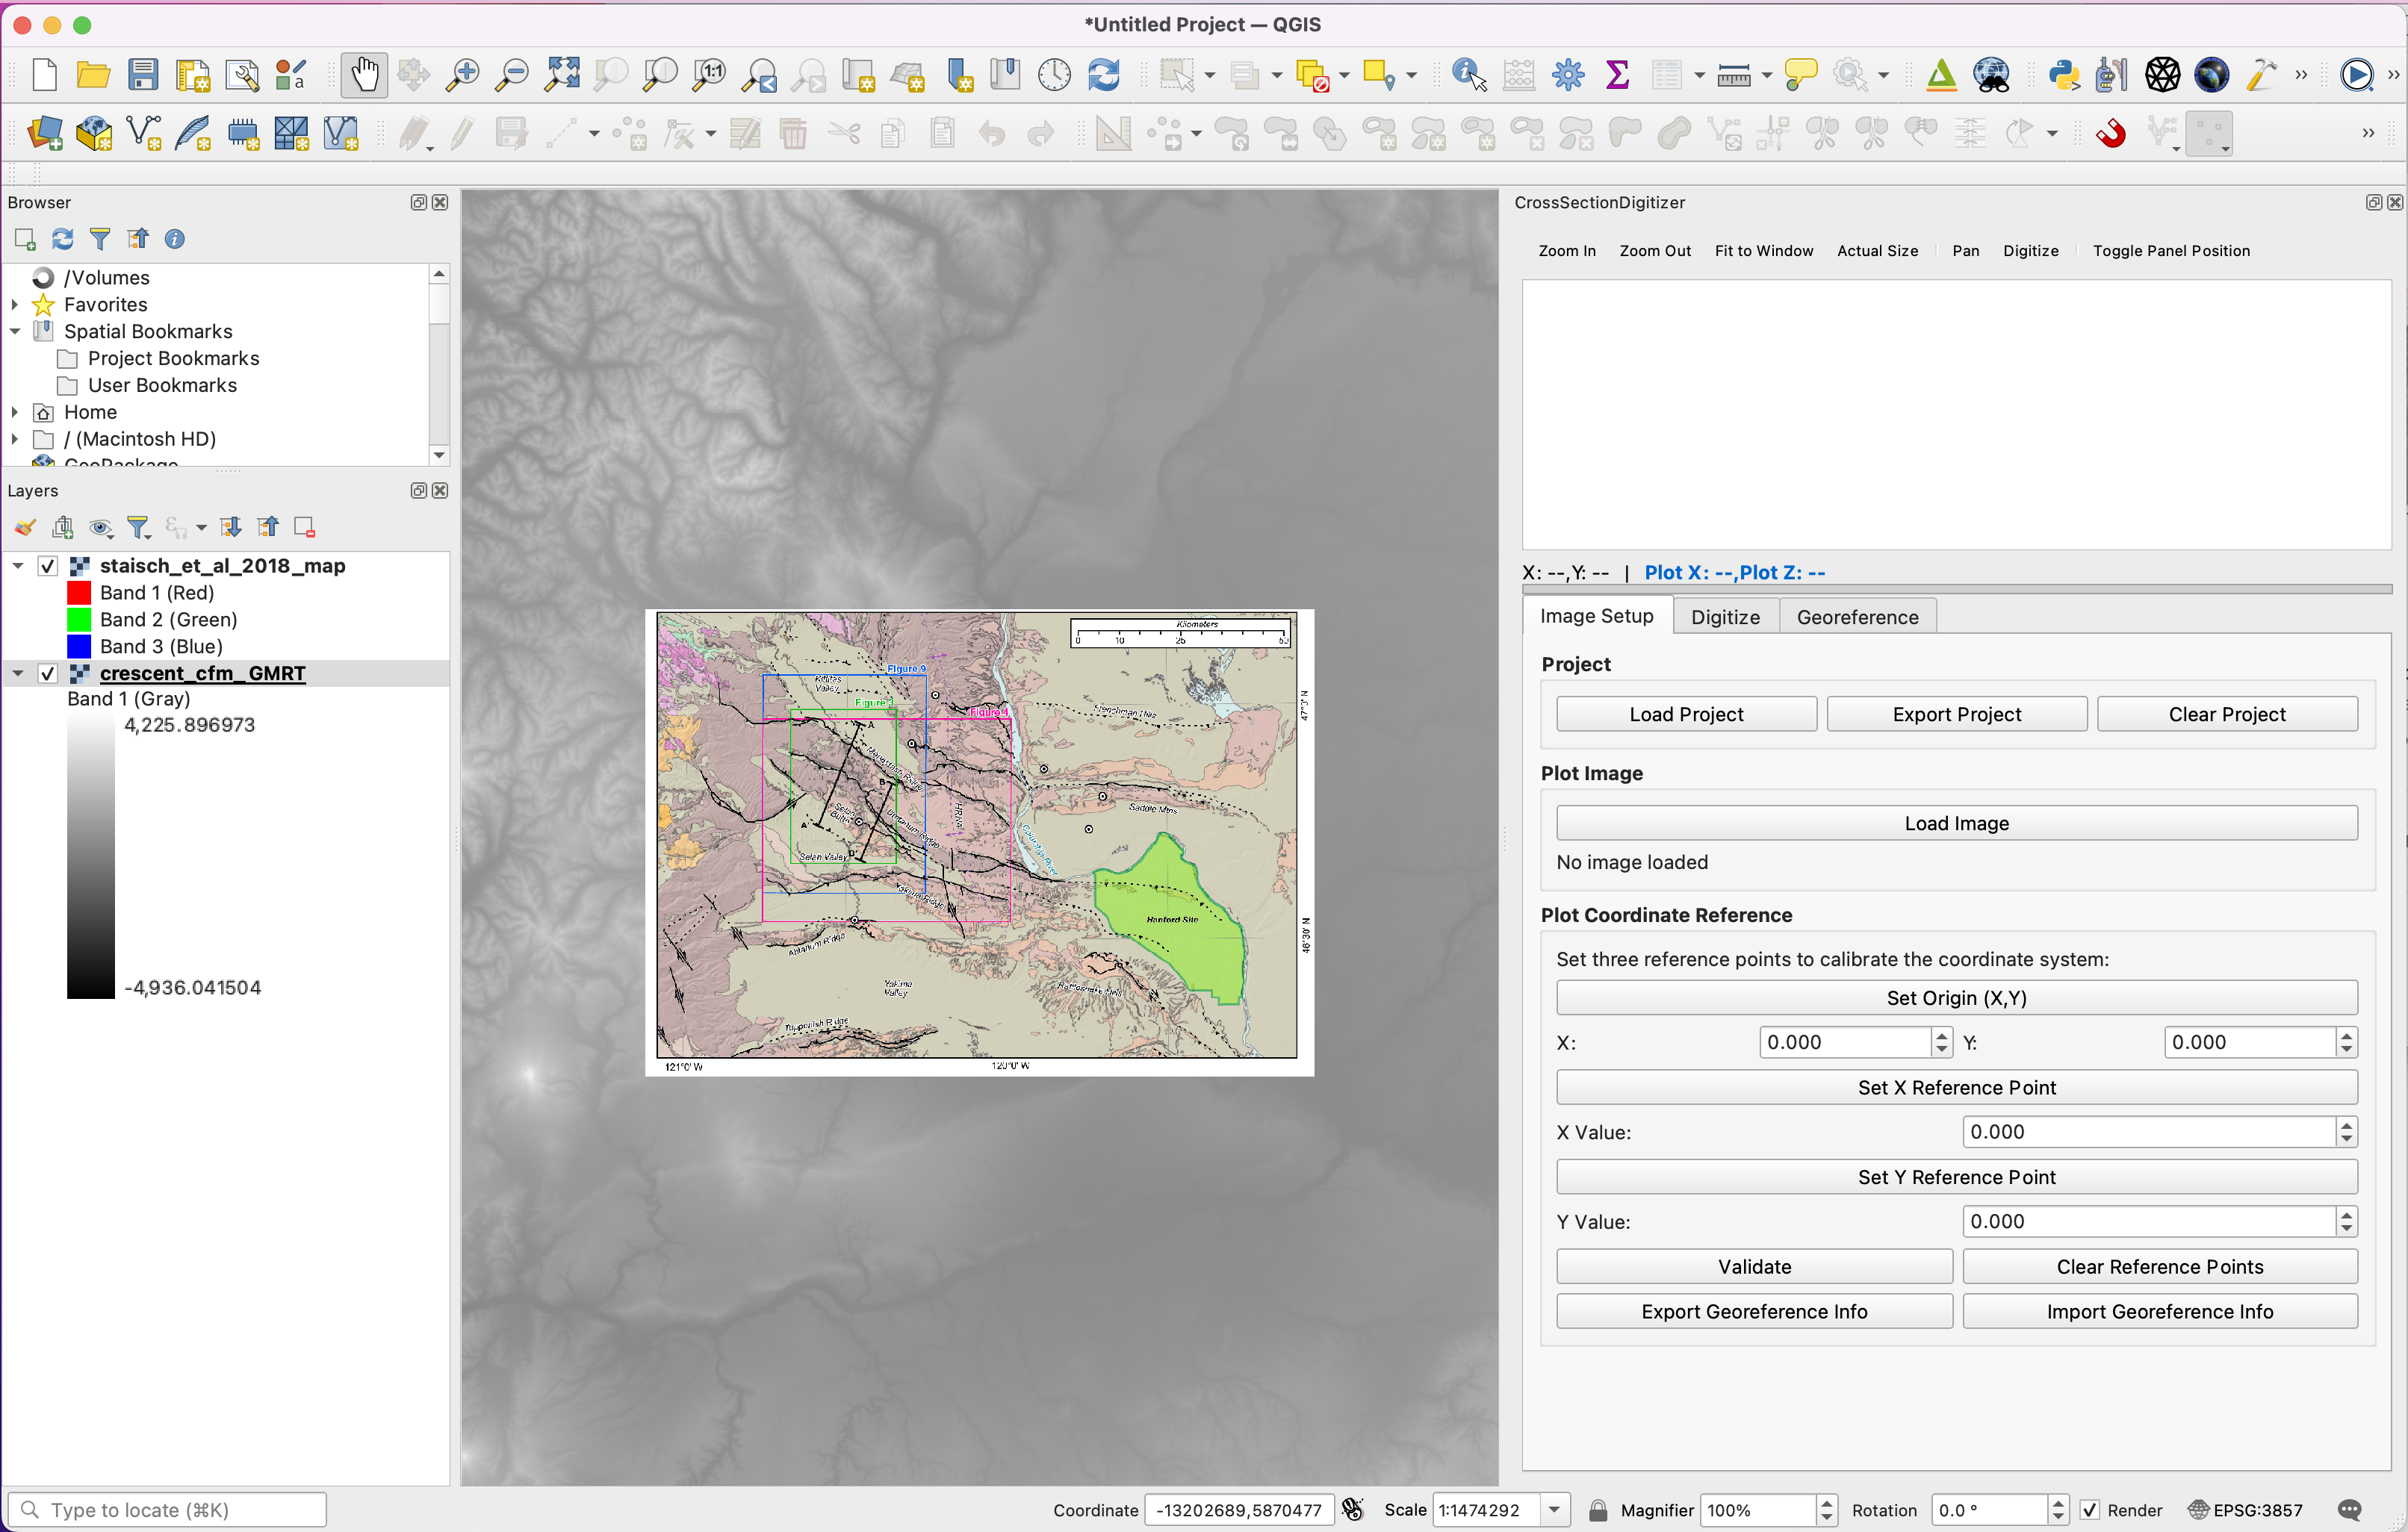Screen dimensions: 2408x1532
Task: Uncheck the crescent_cfm_GMRT layer checkbox
Action: click(47, 673)
